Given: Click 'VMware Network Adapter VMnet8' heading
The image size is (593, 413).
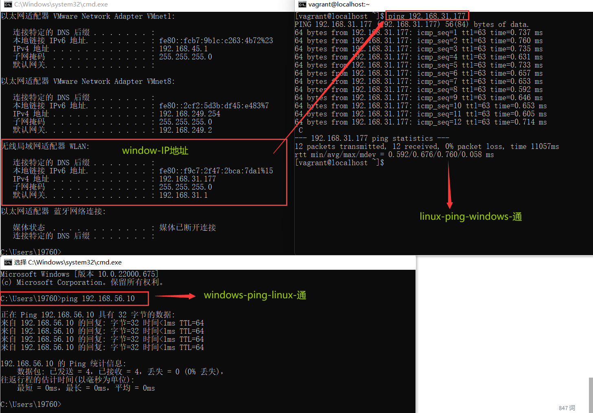Looking at the screenshot, I should (114, 81).
